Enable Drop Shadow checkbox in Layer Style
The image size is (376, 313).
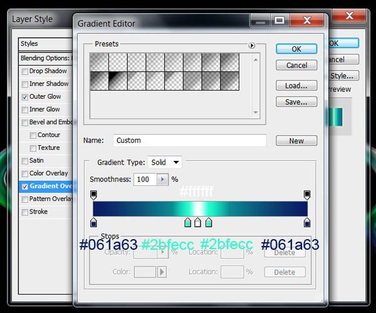(x=24, y=71)
